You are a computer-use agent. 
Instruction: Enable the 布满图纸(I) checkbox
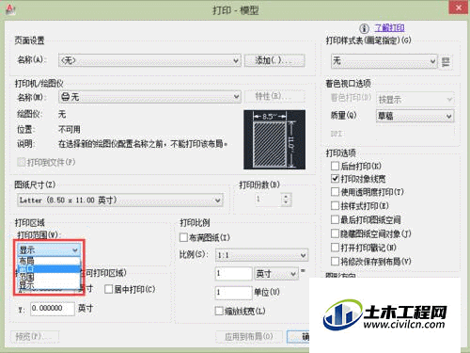point(183,237)
